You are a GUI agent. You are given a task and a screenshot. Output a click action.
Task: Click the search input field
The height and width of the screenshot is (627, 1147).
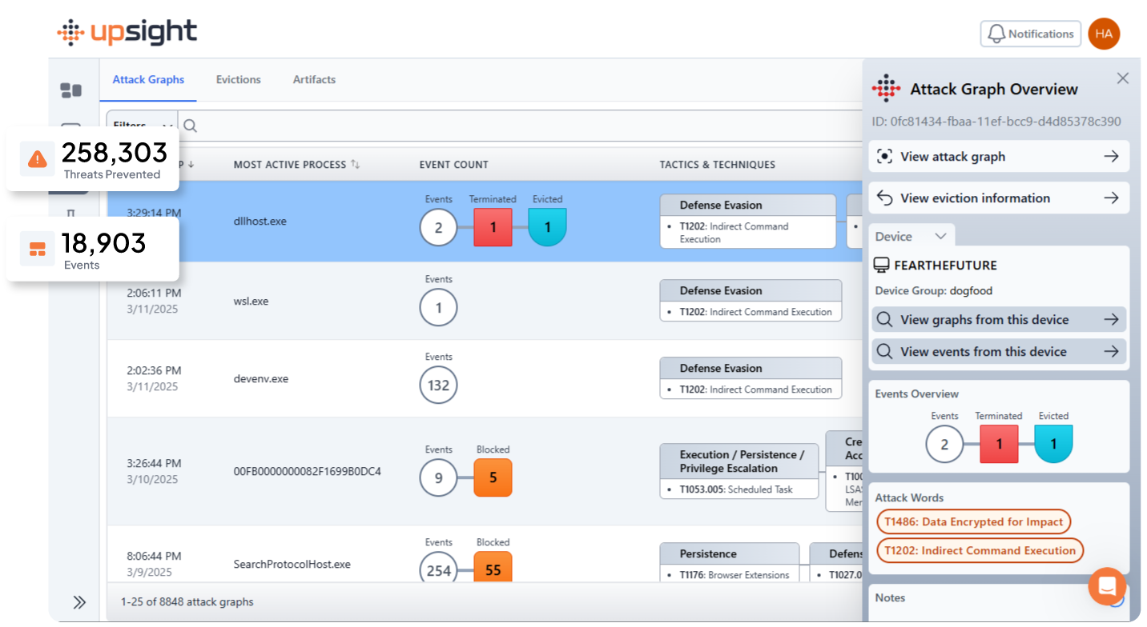[521, 126]
